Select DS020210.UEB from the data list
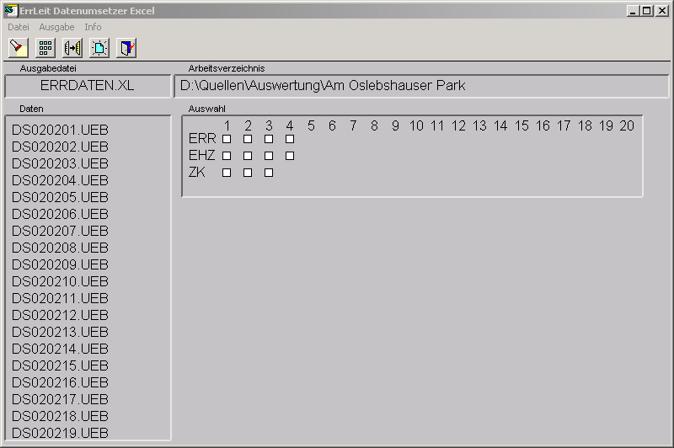 [x=60, y=281]
